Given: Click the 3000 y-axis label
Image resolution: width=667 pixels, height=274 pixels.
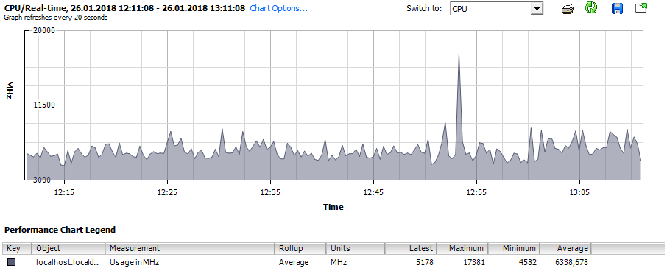Looking at the screenshot, I should tap(42, 180).
